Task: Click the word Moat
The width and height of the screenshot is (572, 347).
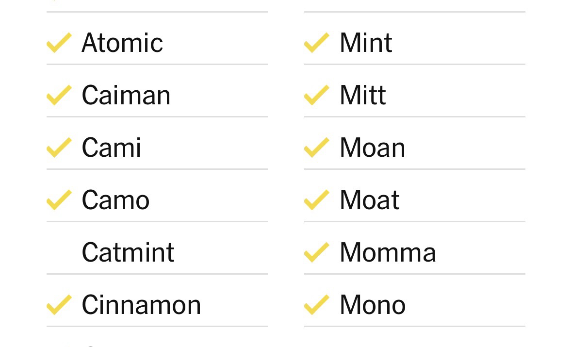Action: click(370, 200)
